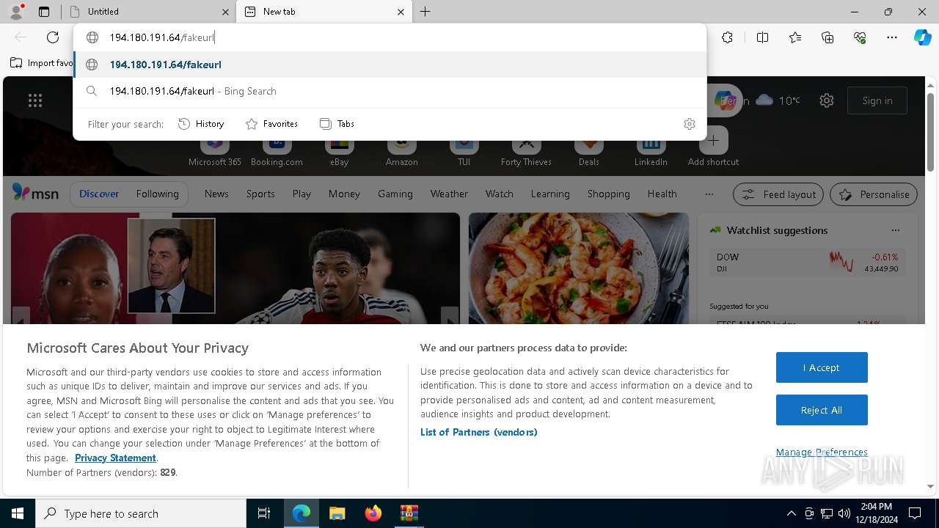Open Gaming section in MSN
Image resolution: width=939 pixels, height=528 pixels.
tap(395, 194)
